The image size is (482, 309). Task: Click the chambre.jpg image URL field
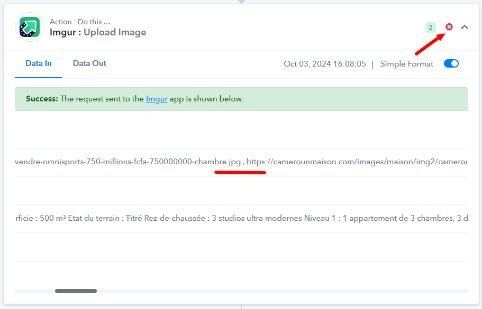pos(127,162)
